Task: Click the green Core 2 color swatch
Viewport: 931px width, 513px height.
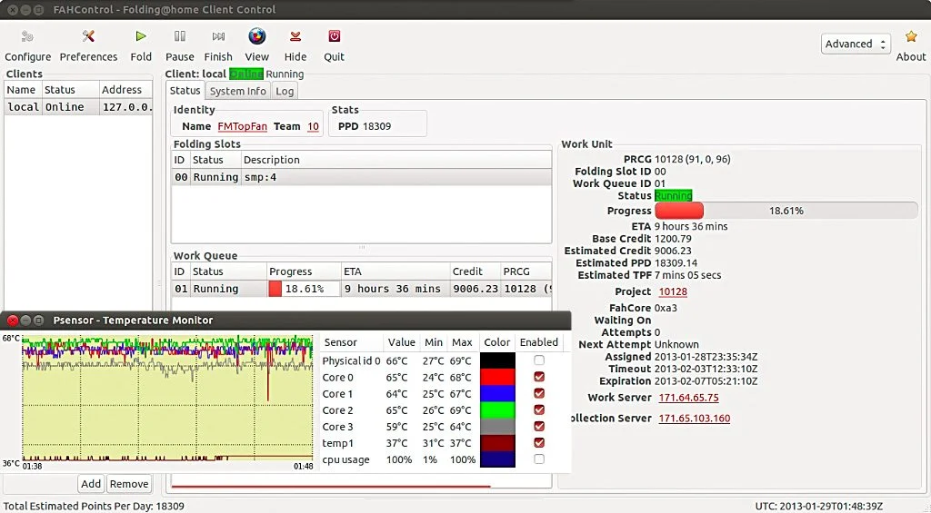Action: tap(497, 410)
